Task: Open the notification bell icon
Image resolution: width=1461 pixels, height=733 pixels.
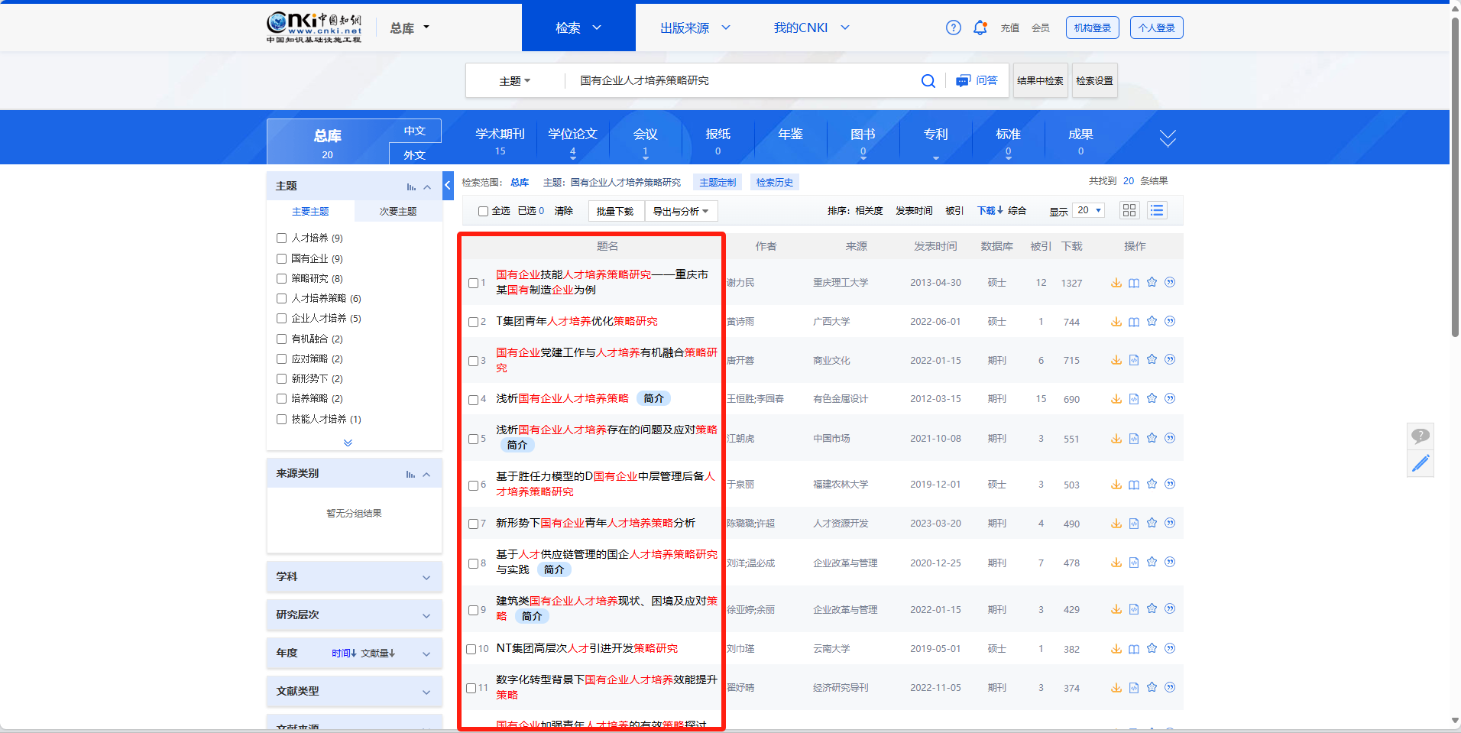Action: click(x=980, y=28)
